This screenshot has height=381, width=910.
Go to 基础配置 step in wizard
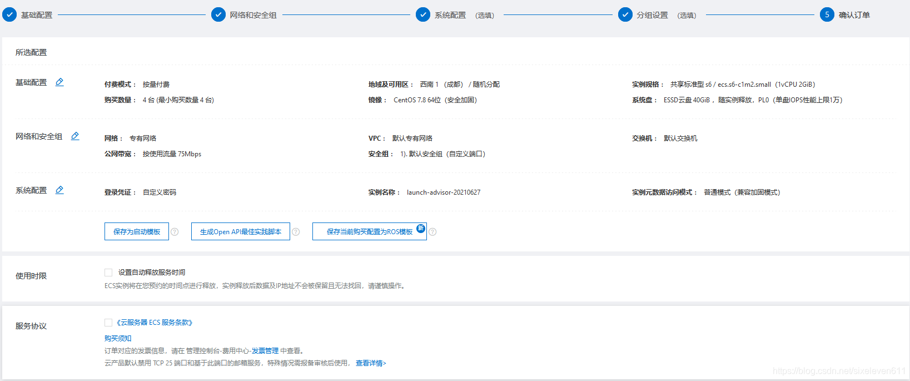point(37,15)
